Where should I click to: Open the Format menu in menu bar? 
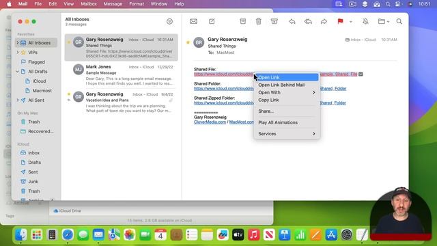[137, 4]
